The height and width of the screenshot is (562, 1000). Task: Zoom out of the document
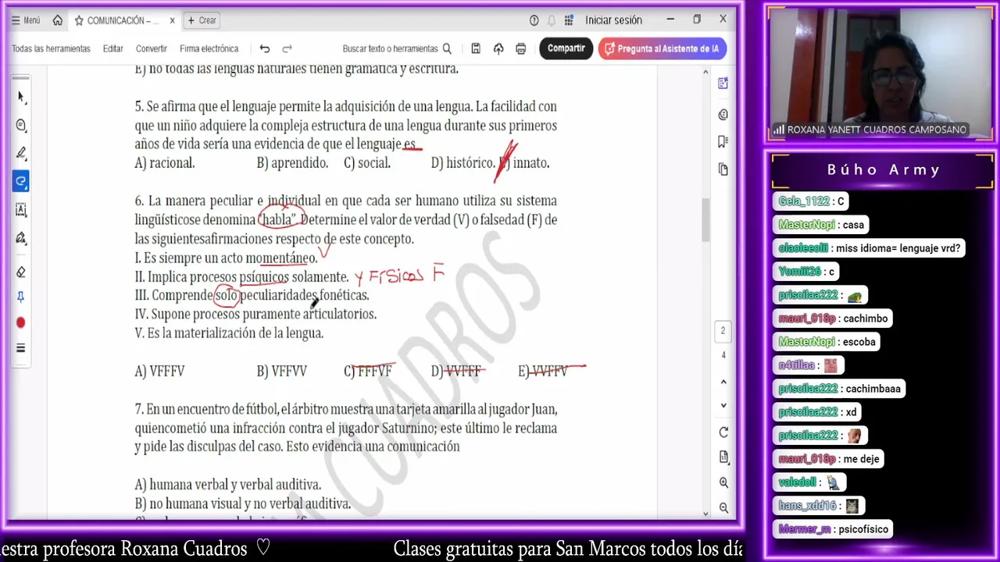[x=723, y=507]
